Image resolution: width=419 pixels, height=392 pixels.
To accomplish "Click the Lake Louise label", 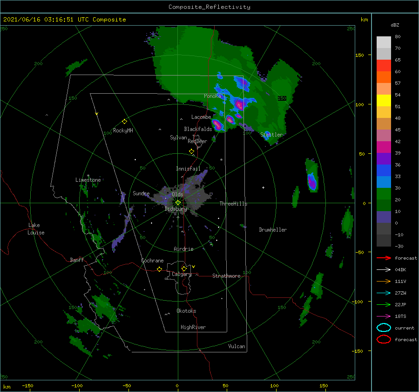I will [36, 229].
